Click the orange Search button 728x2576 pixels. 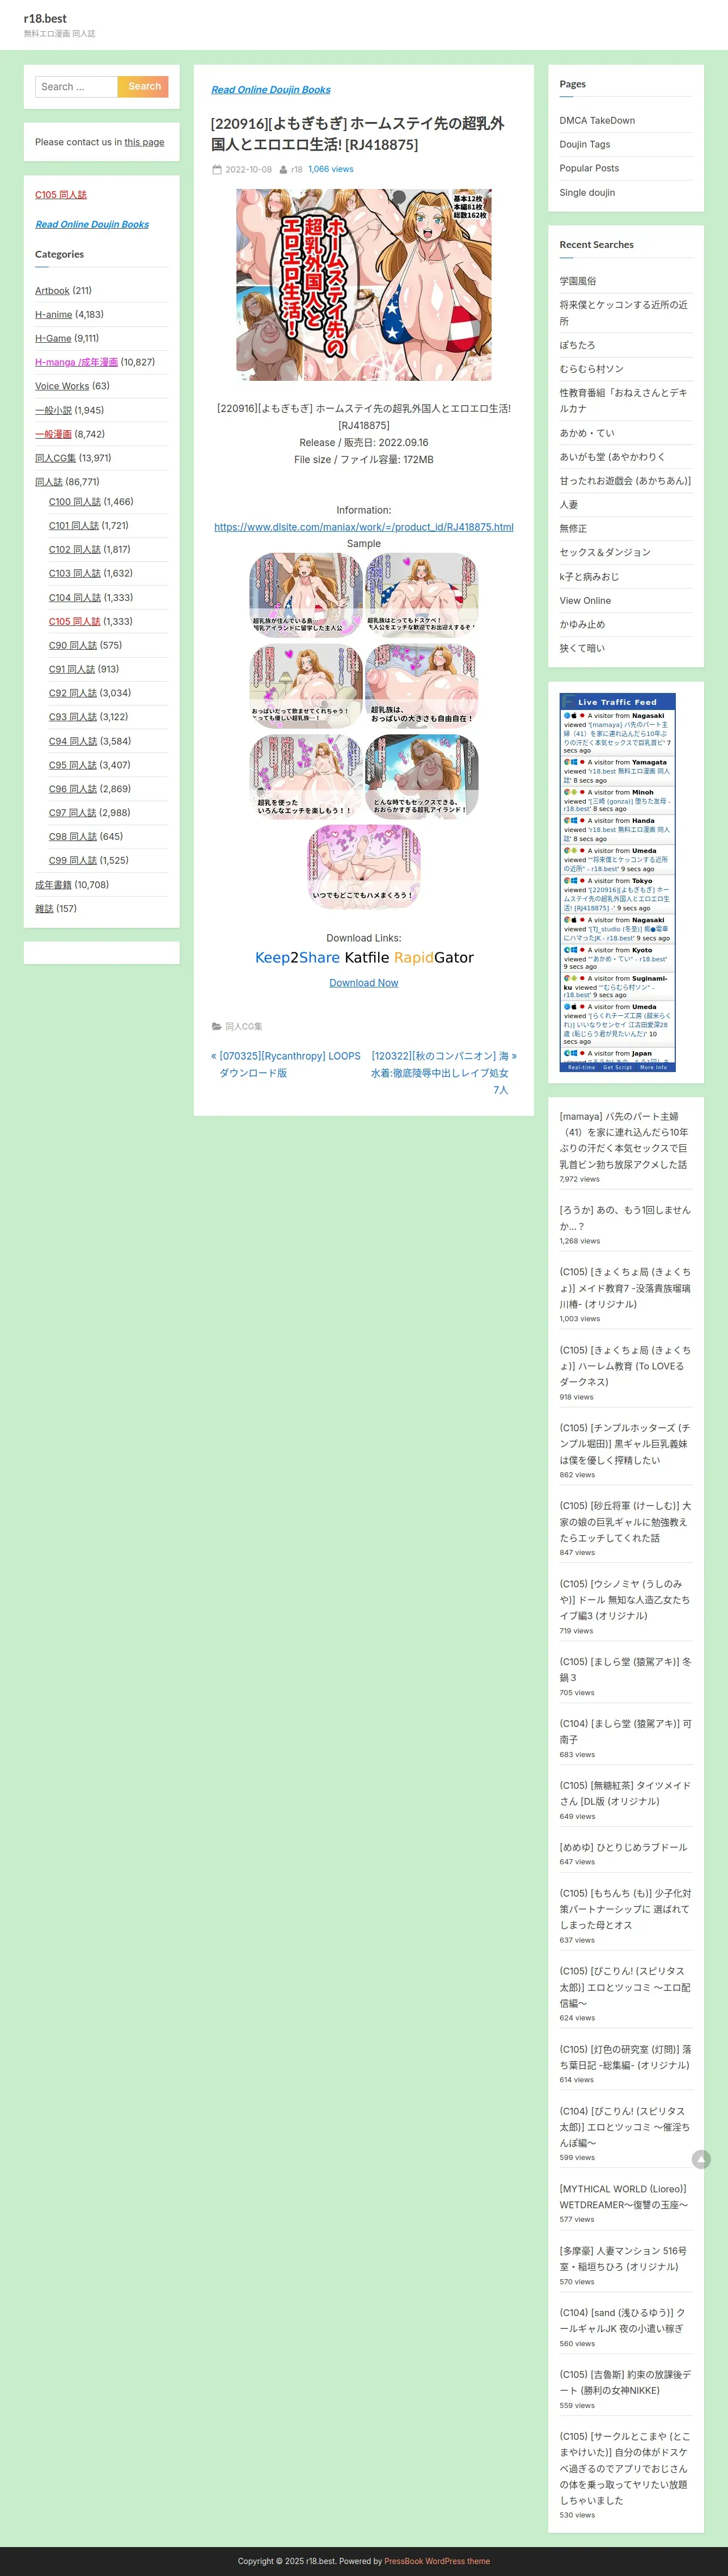tap(144, 87)
